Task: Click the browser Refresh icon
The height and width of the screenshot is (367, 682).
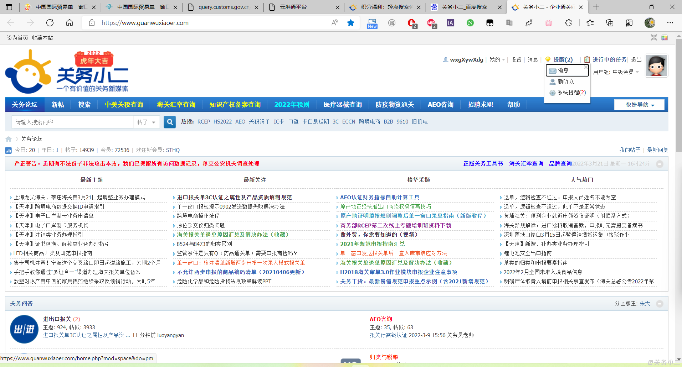Action: coord(50,23)
